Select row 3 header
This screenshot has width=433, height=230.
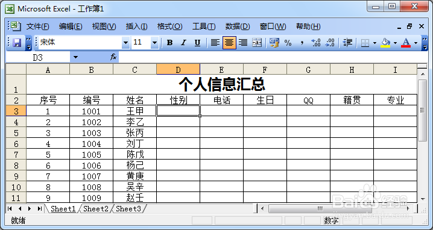[16, 111]
